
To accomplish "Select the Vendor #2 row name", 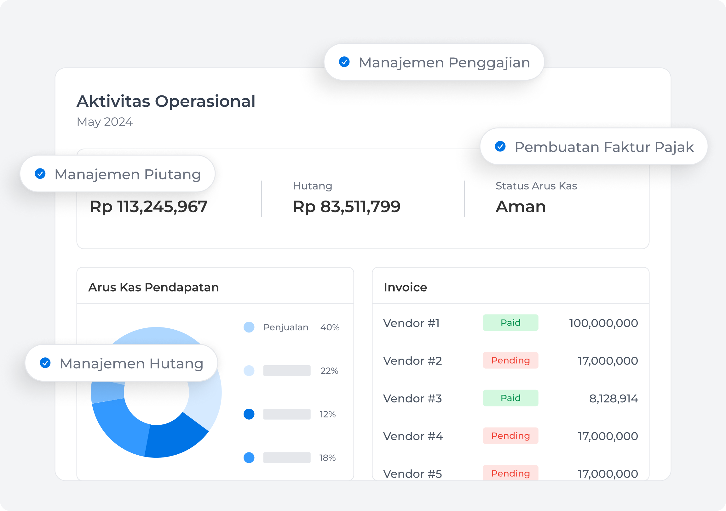I will click(412, 361).
